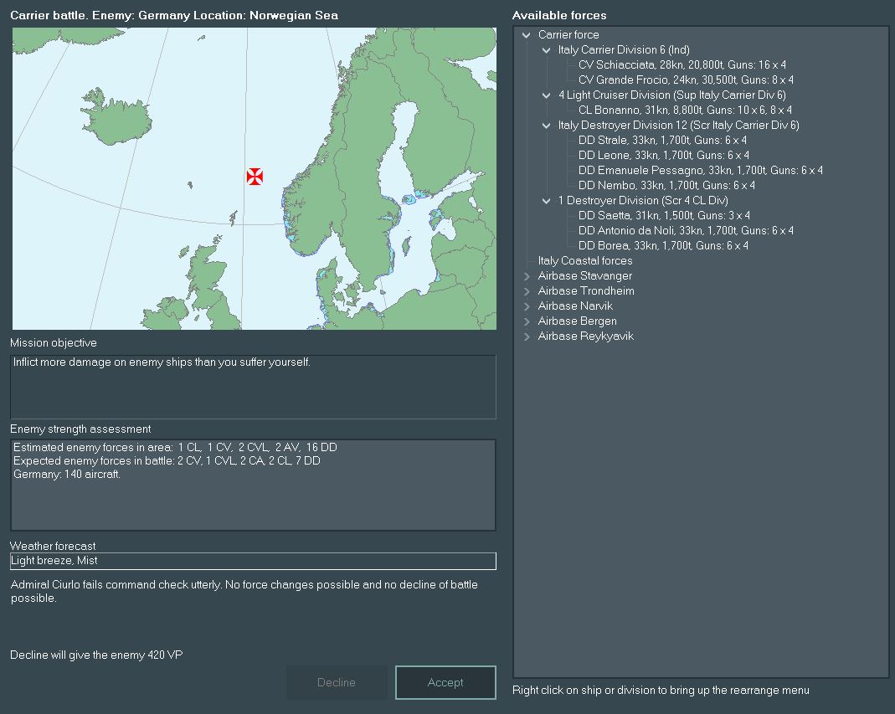895x714 pixels.
Task: Expand Airbase Stavanger node
Action: coord(527,276)
